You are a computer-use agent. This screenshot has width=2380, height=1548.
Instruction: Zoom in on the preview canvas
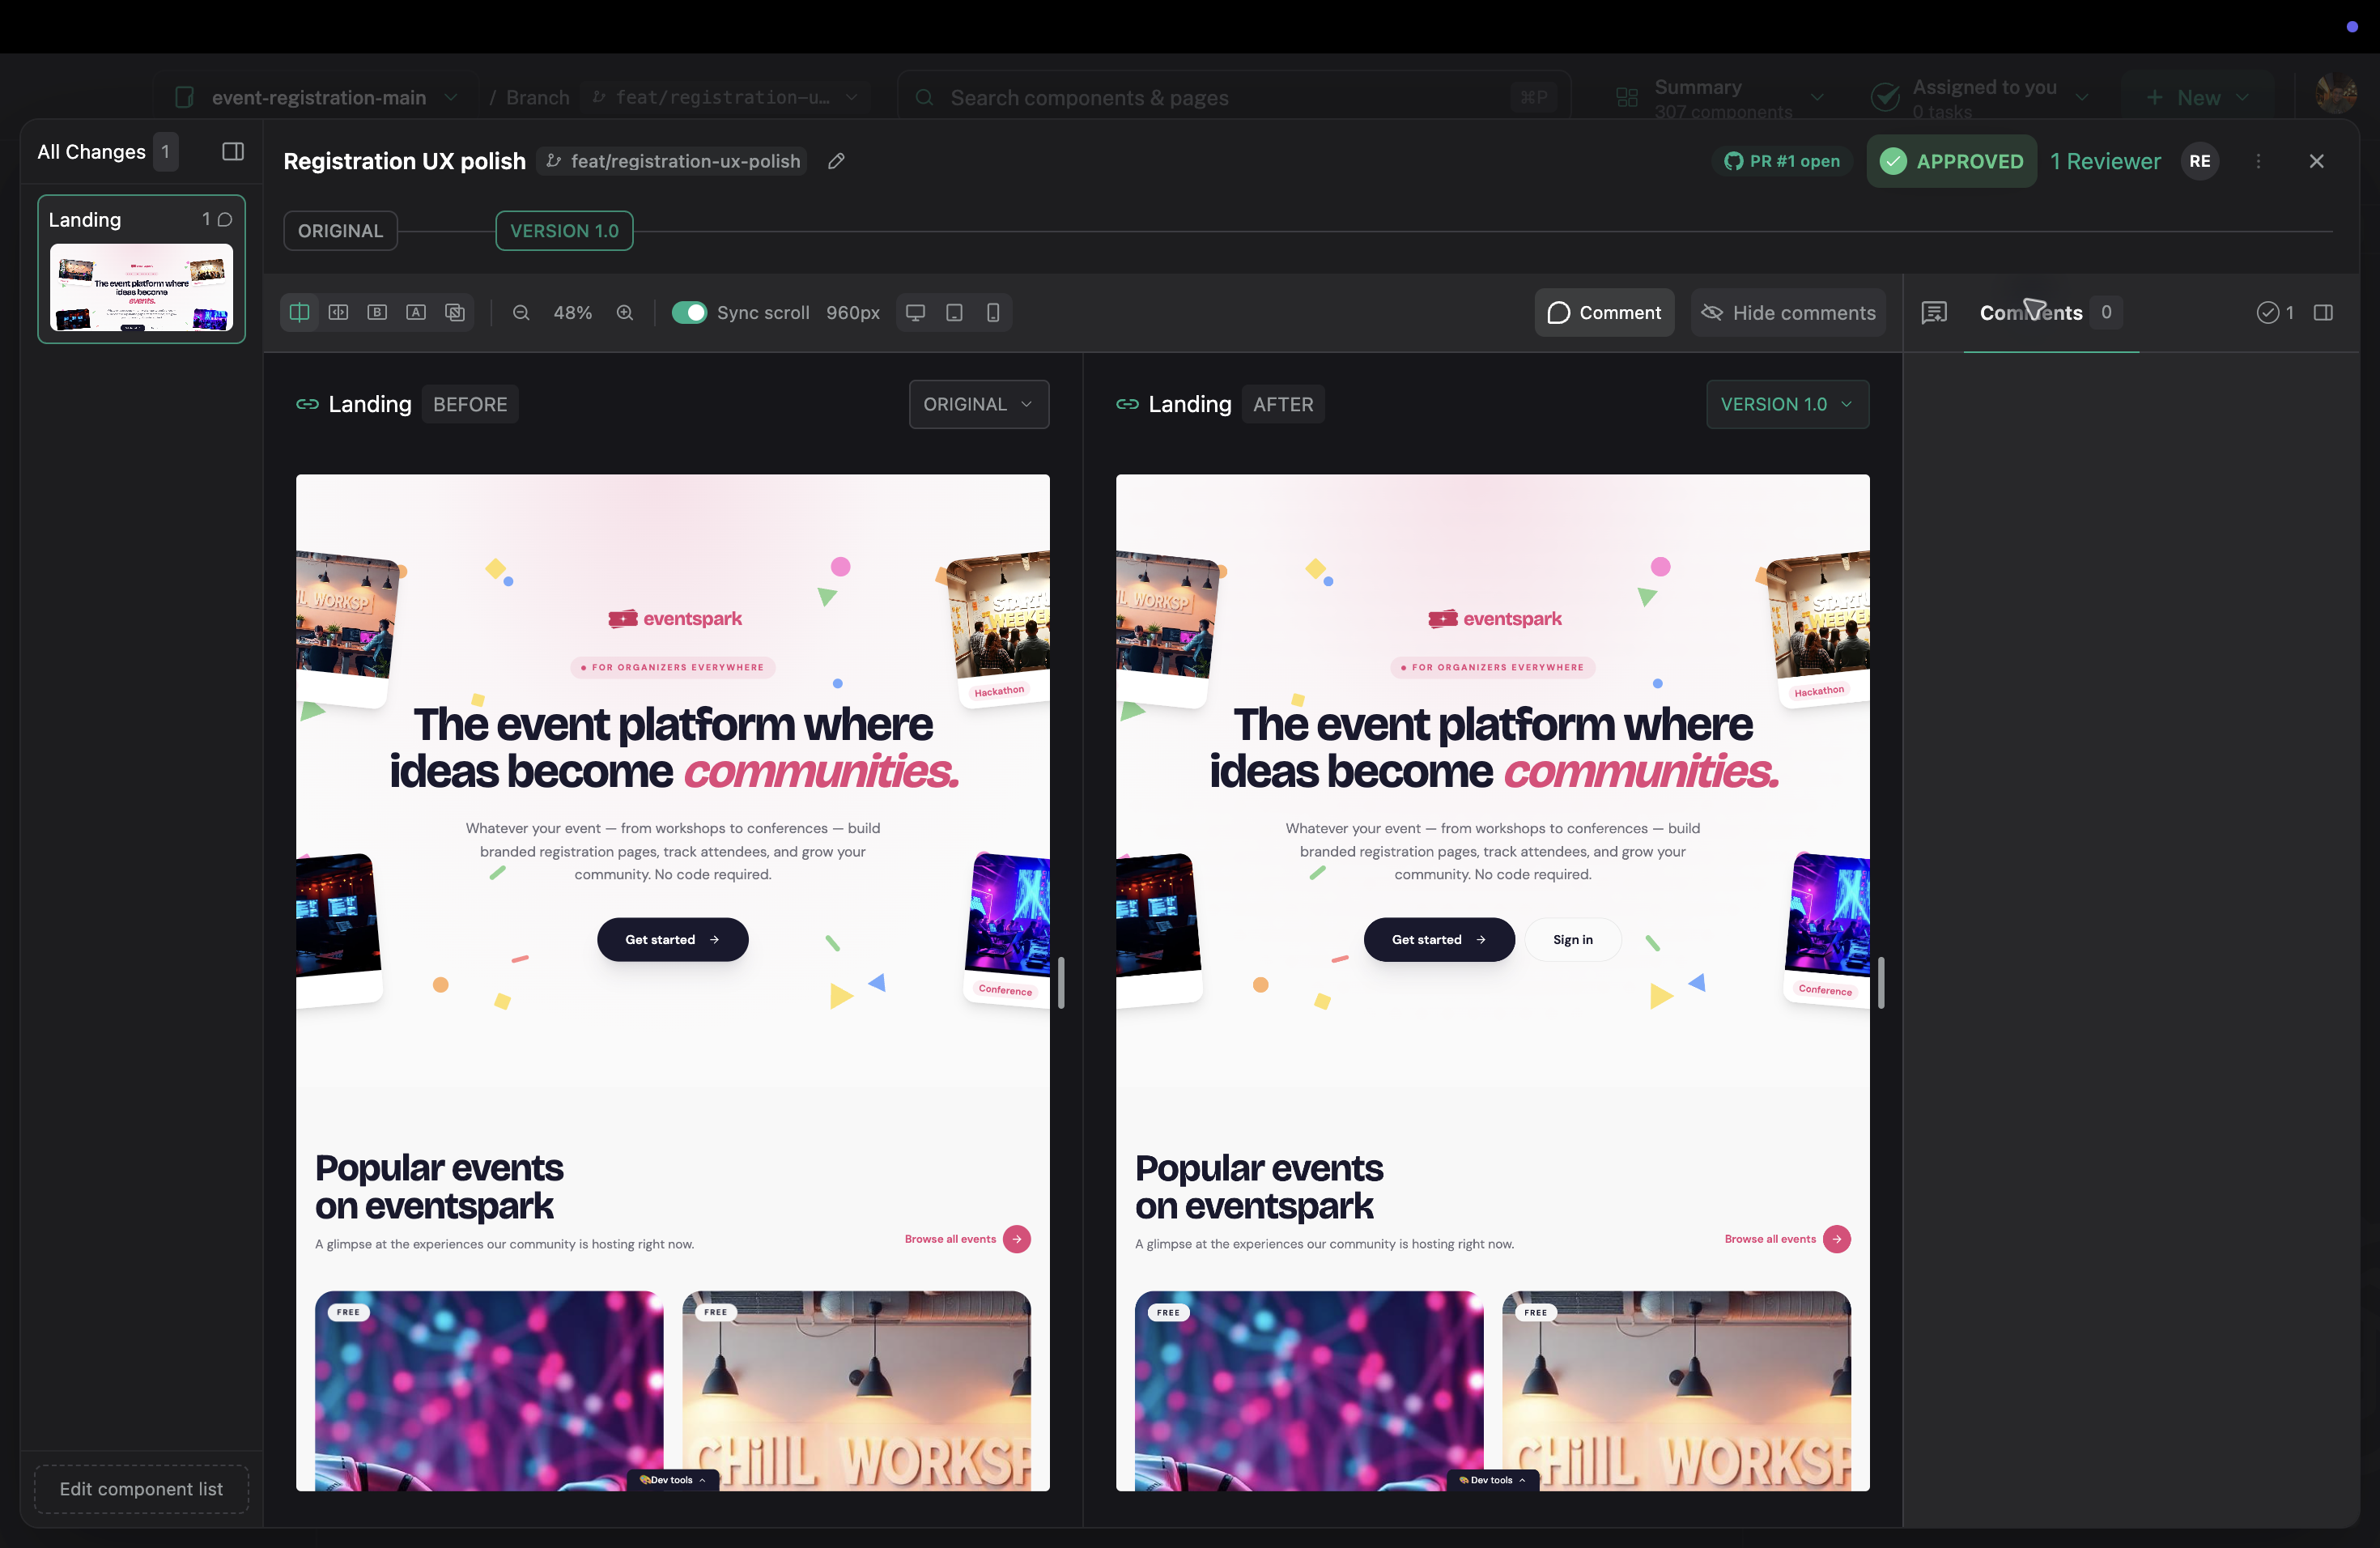pos(625,313)
